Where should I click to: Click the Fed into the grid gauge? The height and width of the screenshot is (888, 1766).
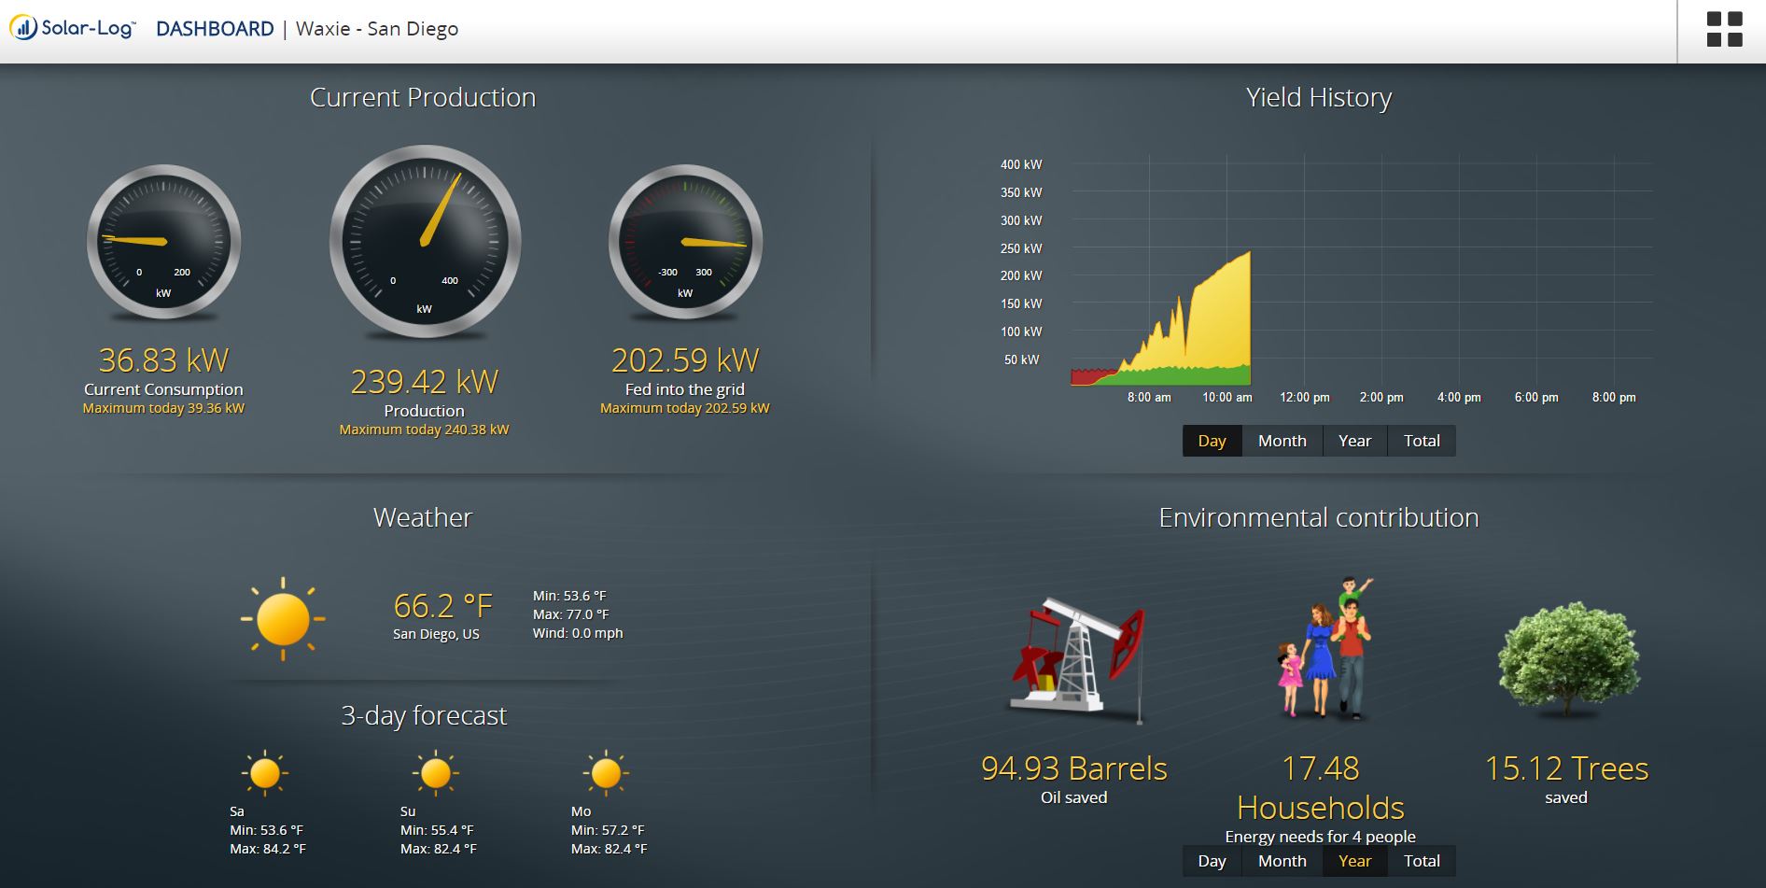tap(685, 243)
